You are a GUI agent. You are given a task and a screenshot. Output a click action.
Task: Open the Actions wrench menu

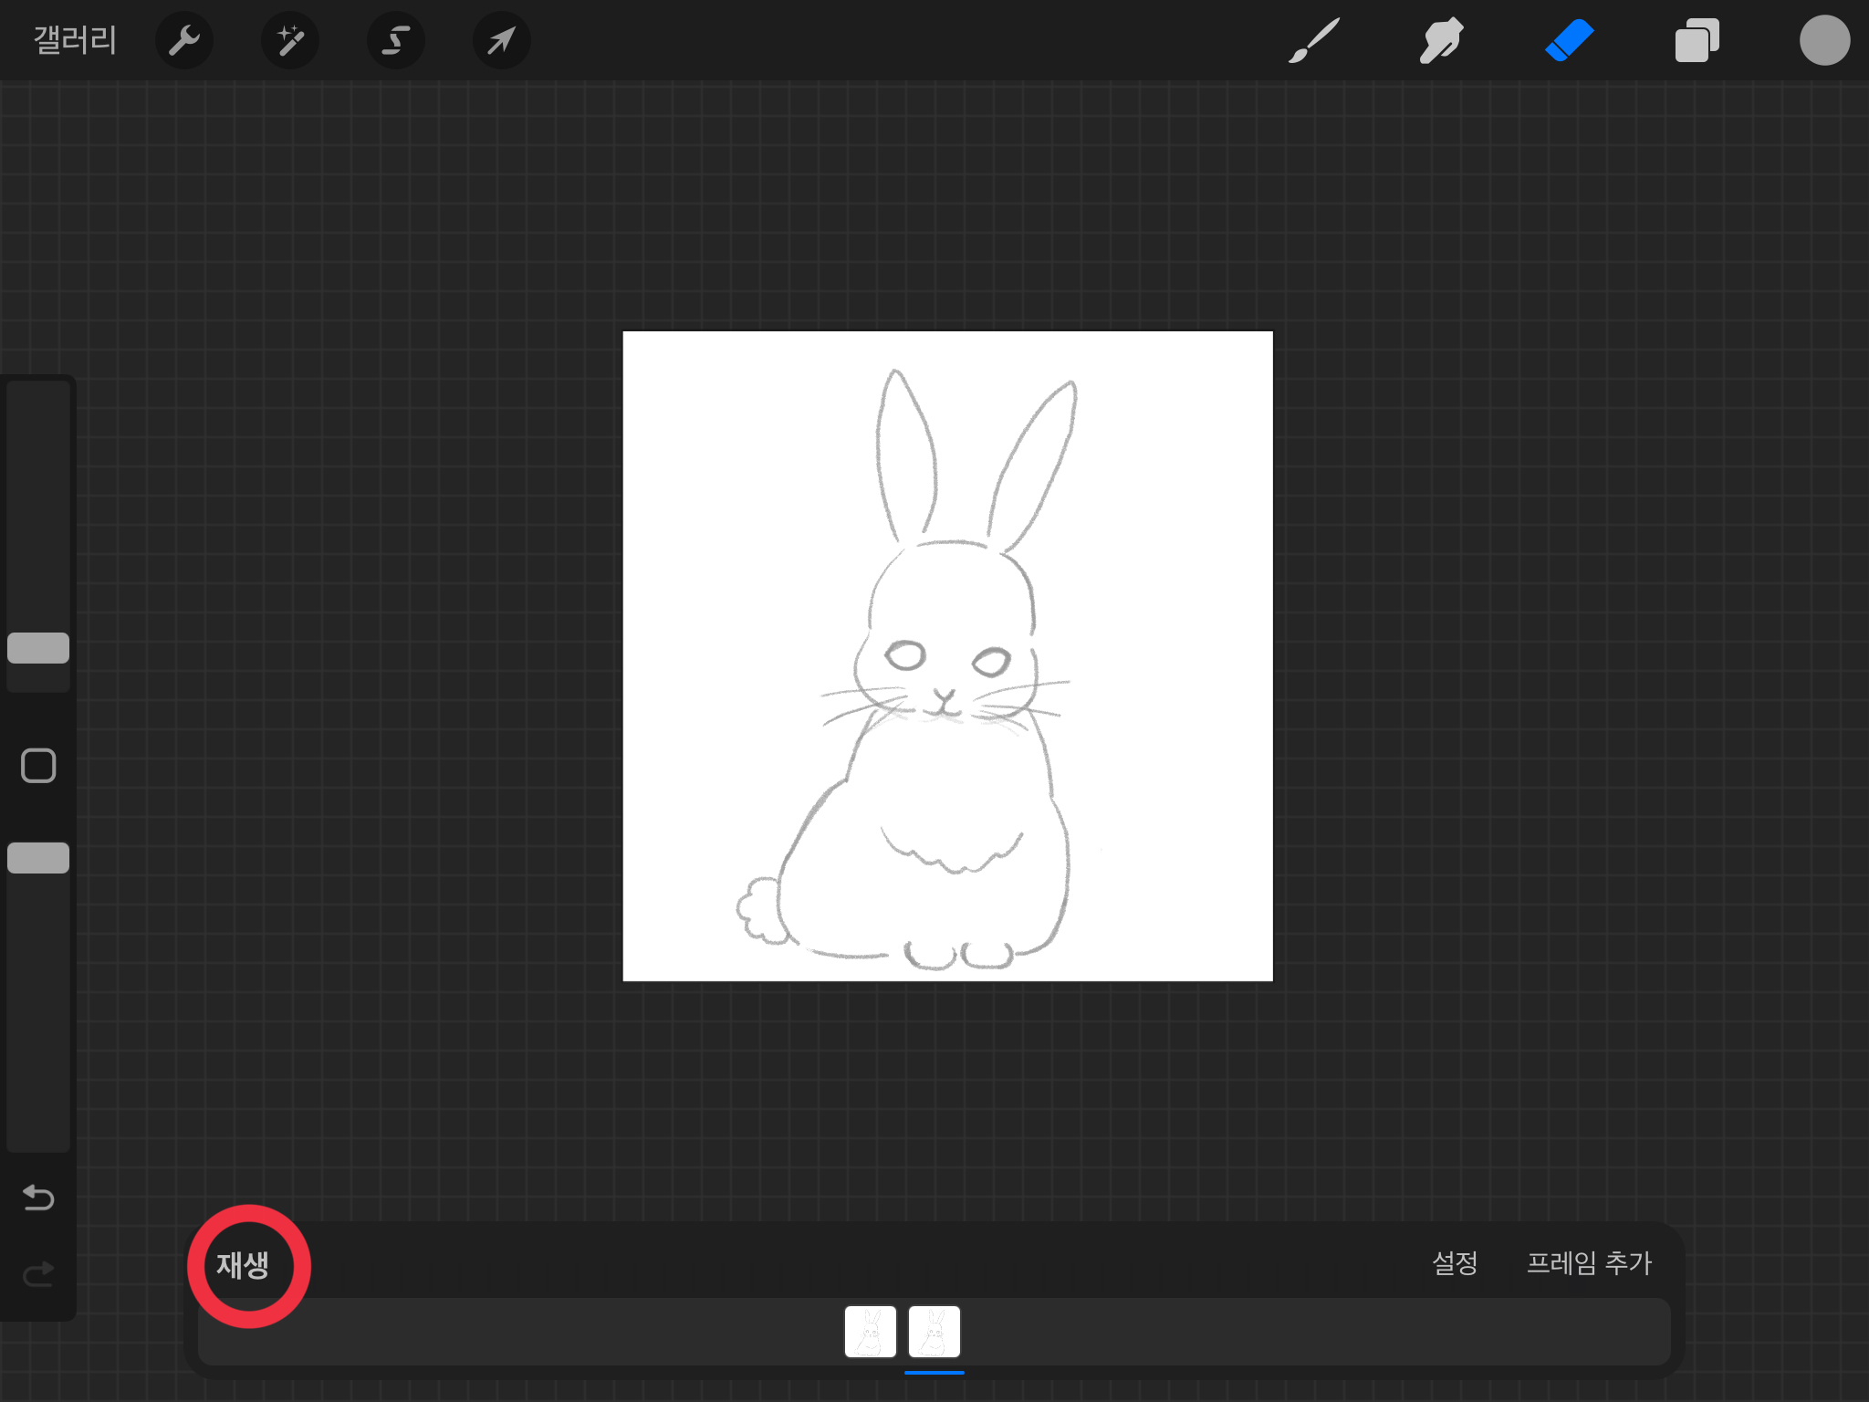click(183, 40)
